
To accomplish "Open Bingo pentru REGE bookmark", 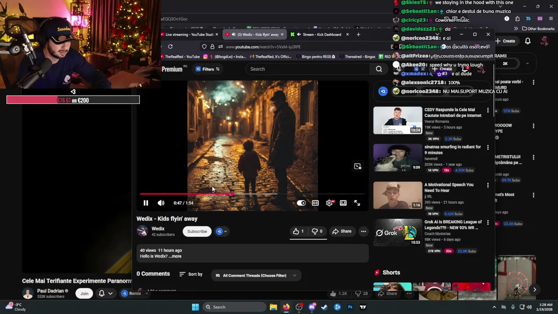I will tap(316, 57).
